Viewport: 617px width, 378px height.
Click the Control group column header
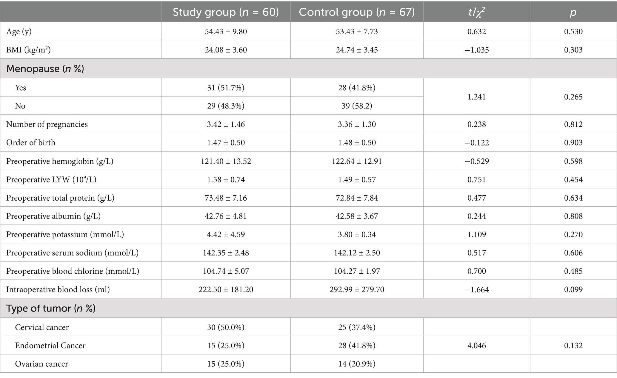357,12
